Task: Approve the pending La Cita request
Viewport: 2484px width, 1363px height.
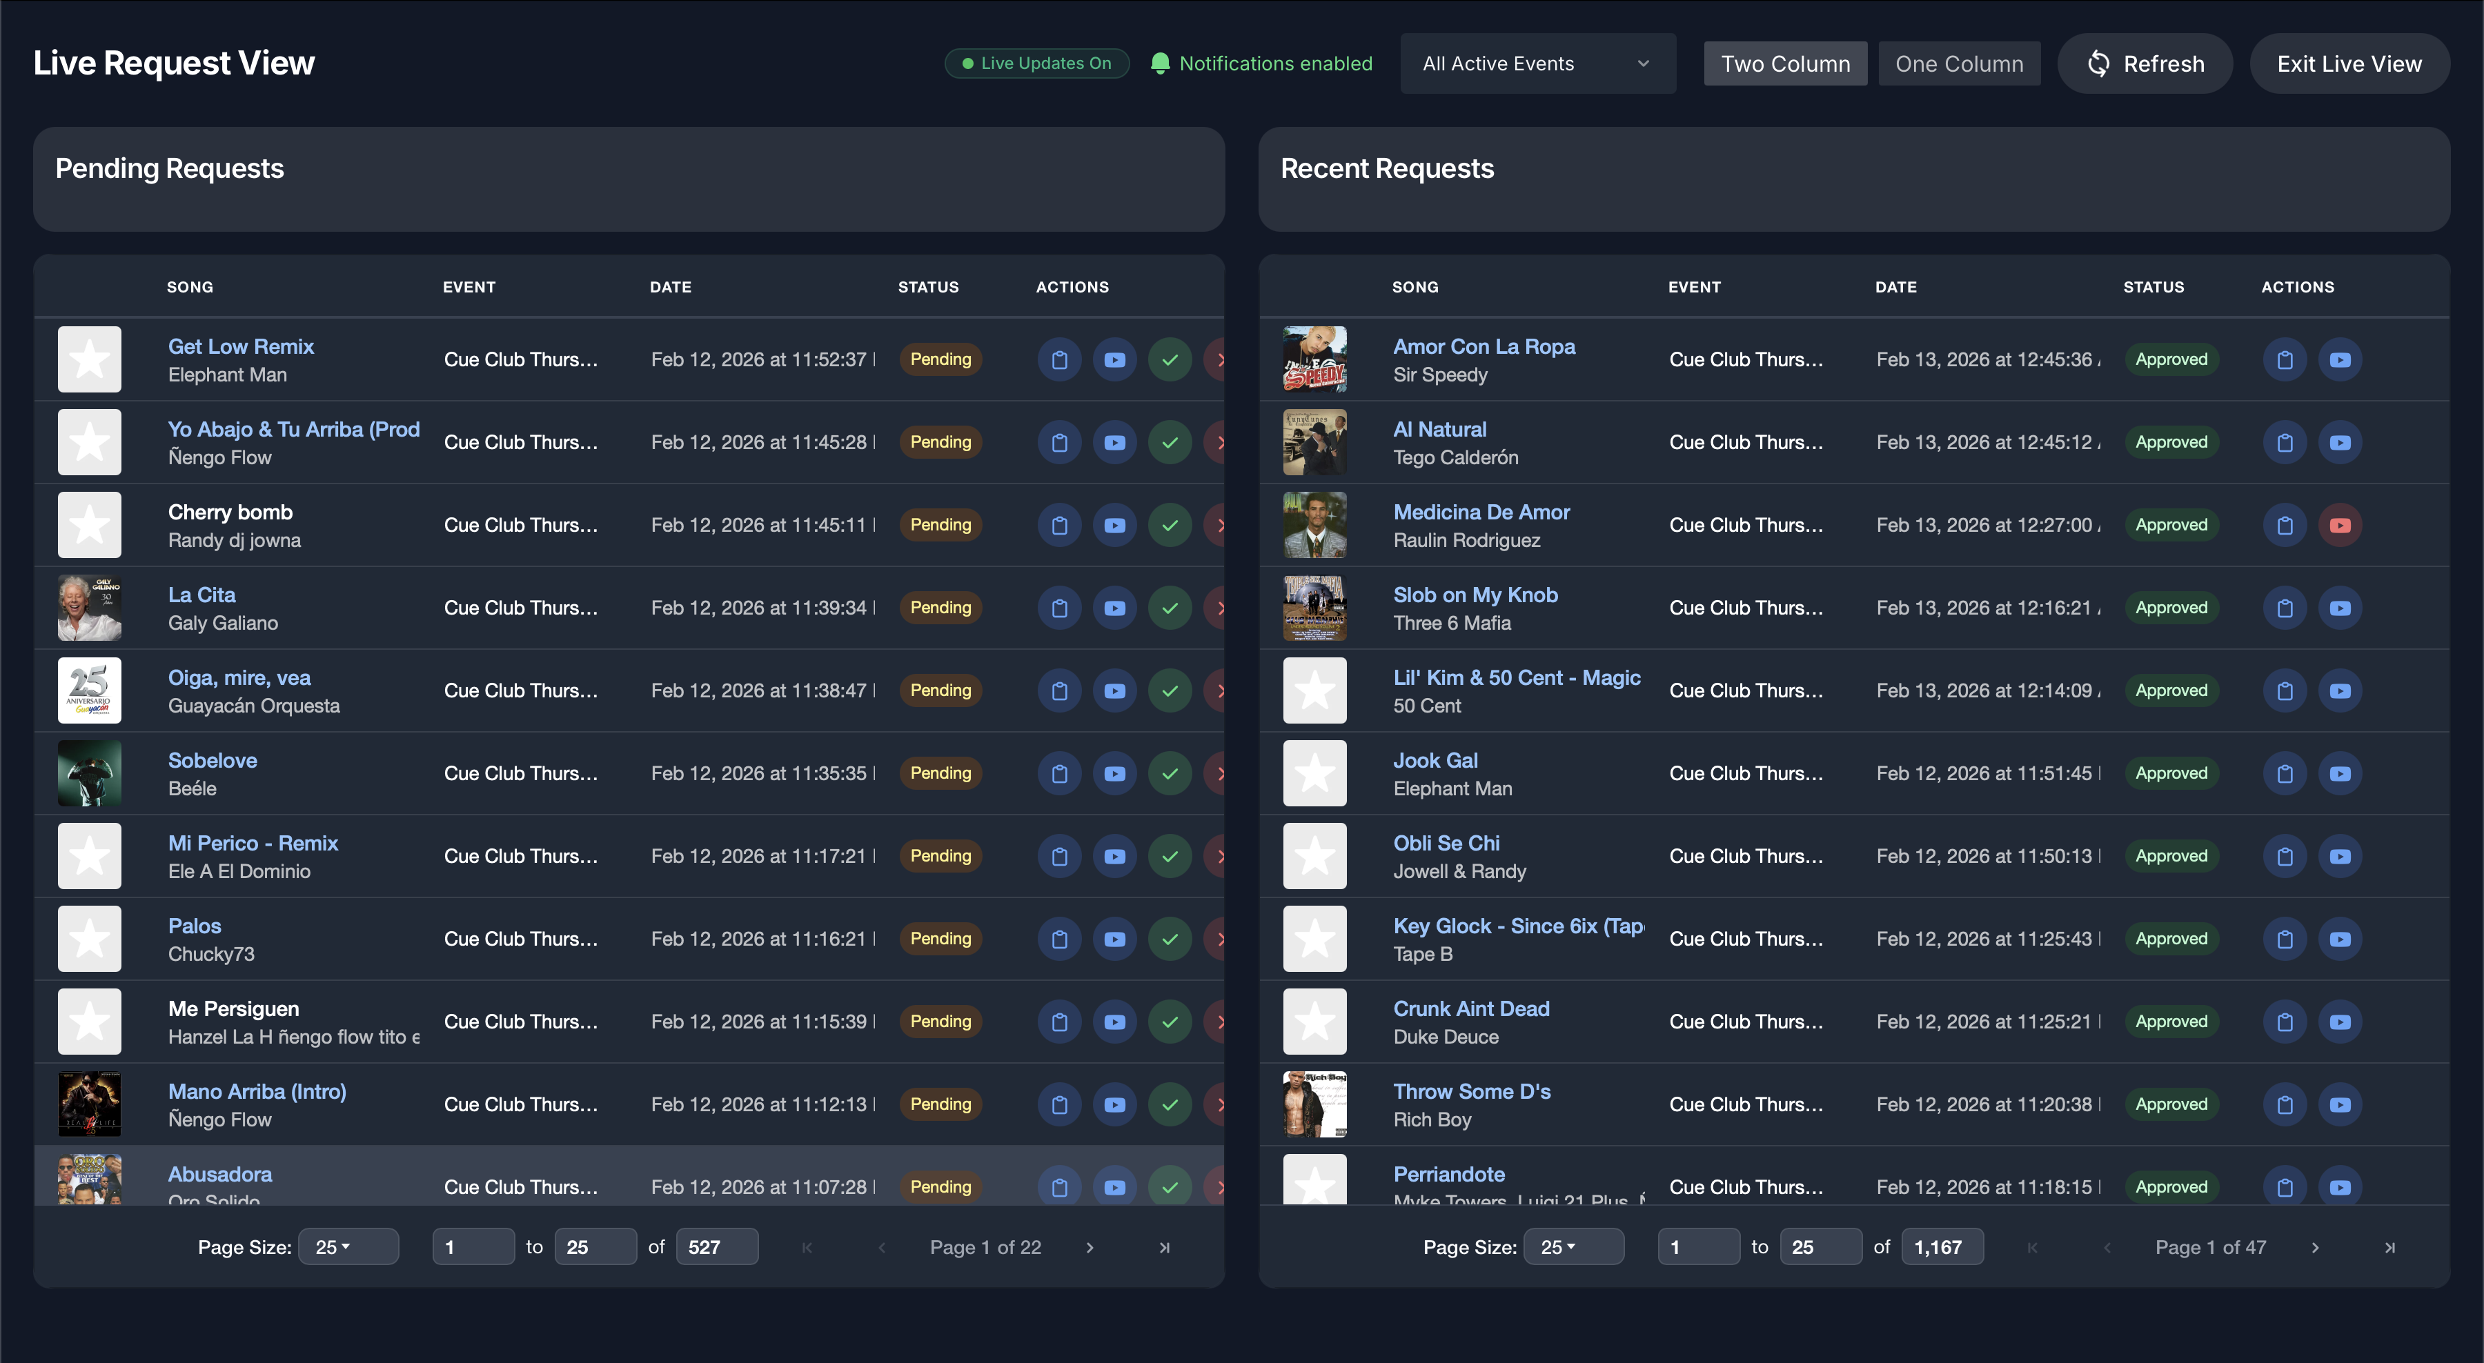Action: (x=1170, y=608)
